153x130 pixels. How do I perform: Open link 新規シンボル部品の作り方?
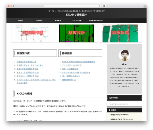[27, 69]
